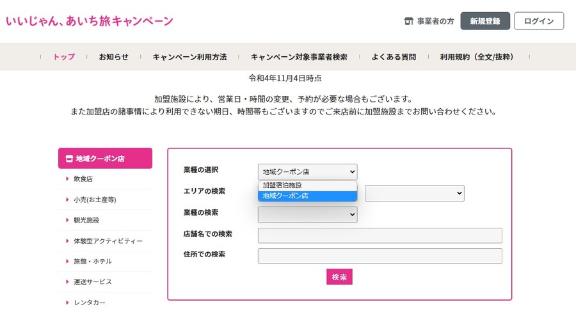This screenshot has height=309, width=576.
Task: Click the shop icon in 地域クーポン店 header
Action: pyautogui.click(x=69, y=159)
